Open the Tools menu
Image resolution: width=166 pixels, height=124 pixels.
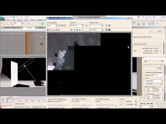[13, 20]
